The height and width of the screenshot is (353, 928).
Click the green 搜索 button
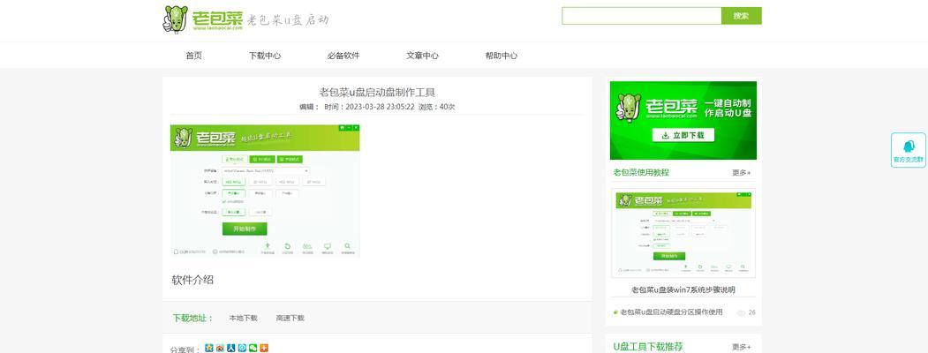pos(741,16)
